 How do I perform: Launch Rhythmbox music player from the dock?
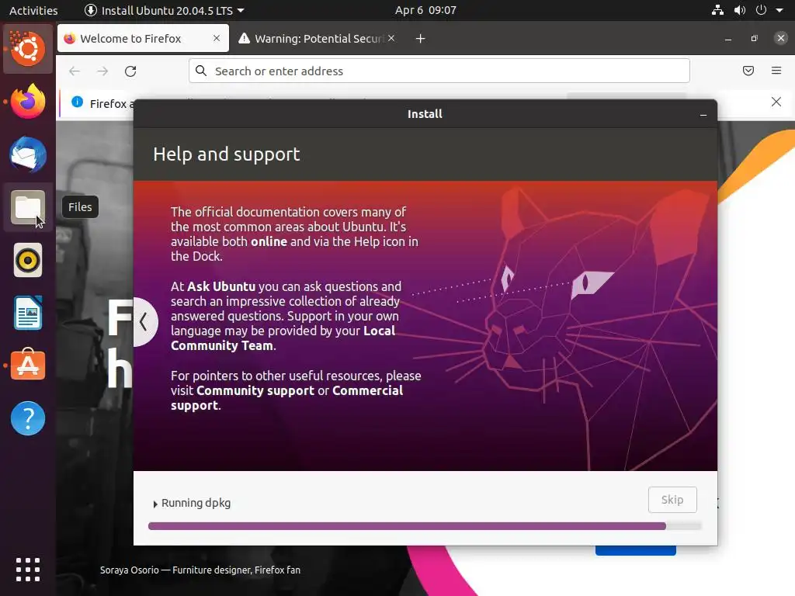pyautogui.click(x=28, y=260)
